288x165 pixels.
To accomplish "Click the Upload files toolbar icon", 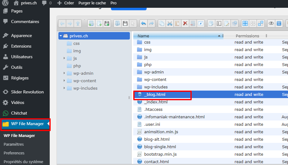I will coord(107,23).
